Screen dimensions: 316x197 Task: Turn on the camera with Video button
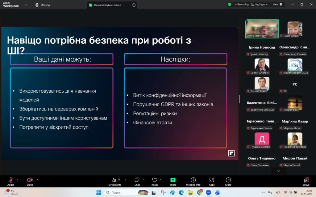[30, 181]
